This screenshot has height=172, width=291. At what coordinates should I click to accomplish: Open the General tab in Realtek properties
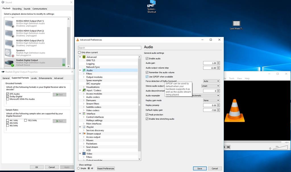point(6,78)
